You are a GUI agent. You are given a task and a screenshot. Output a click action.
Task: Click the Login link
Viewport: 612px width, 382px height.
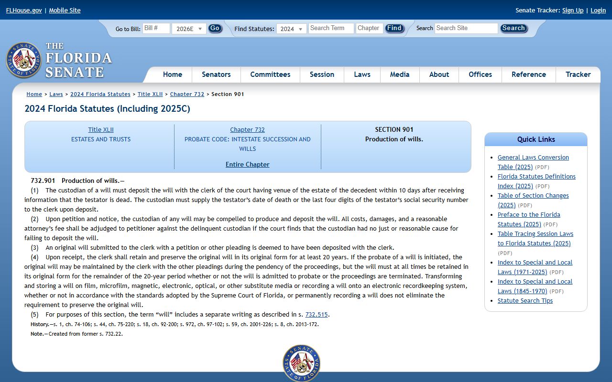click(598, 10)
